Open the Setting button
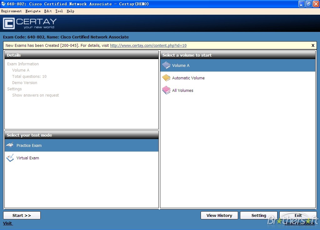320x230 pixels. tap(258, 215)
